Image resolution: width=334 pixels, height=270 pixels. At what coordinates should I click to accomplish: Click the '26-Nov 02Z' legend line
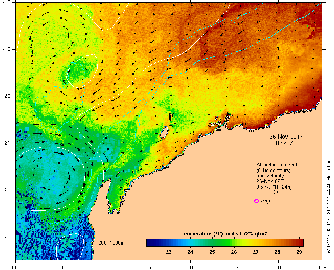(x=270, y=181)
